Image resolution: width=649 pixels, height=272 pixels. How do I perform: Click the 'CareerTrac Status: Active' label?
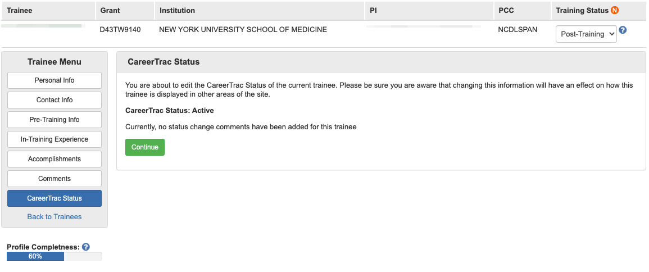tap(169, 111)
